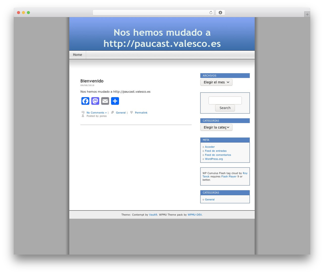Reload the page using the refresh icon
The width and height of the screenshot is (324, 274).
coord(211,13)
